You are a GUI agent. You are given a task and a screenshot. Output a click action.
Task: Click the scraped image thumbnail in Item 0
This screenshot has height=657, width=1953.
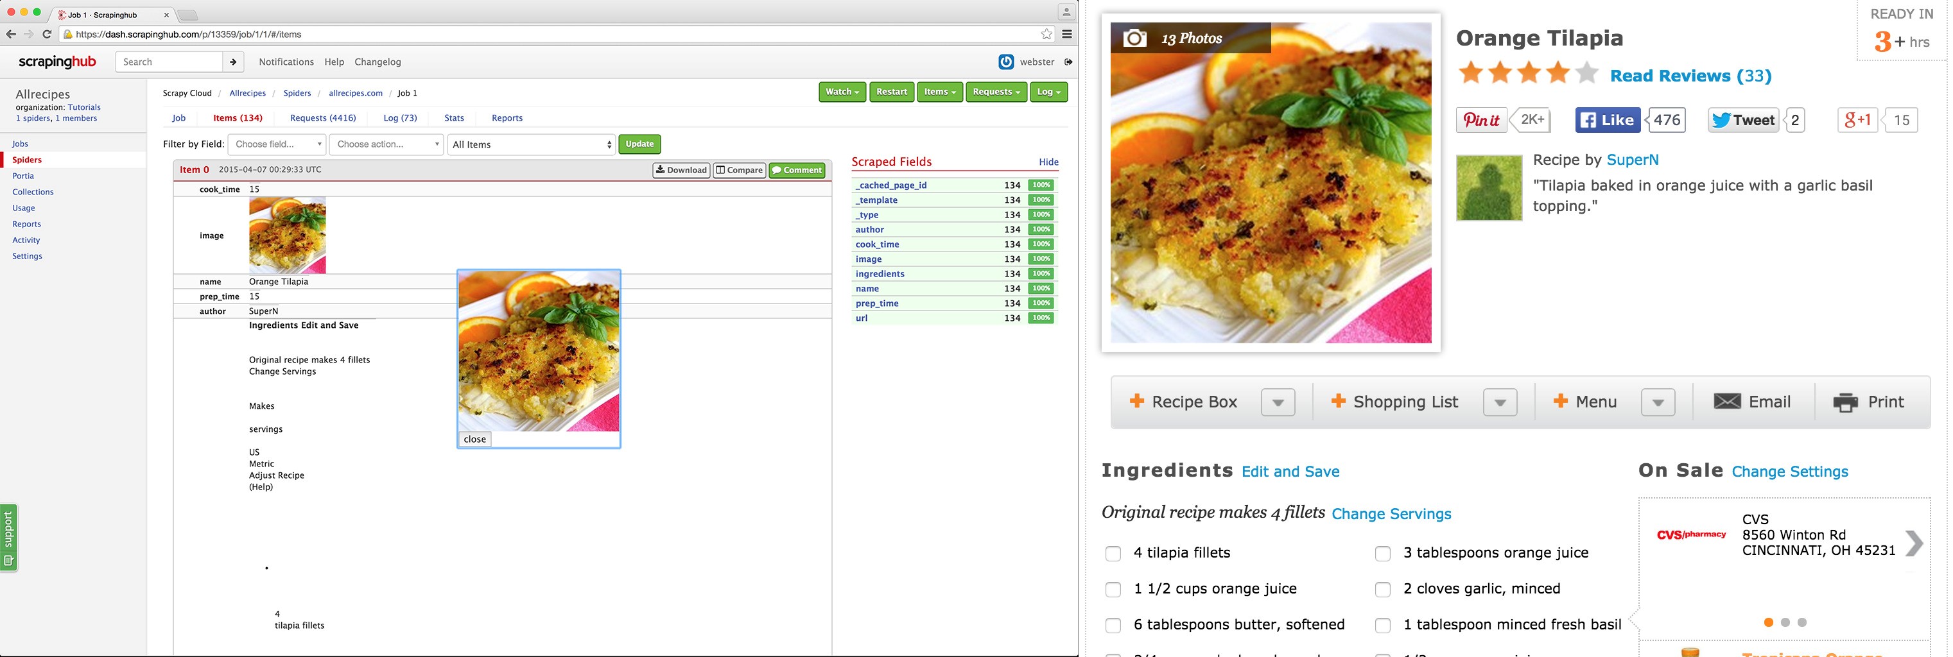[x=288, y=235]
